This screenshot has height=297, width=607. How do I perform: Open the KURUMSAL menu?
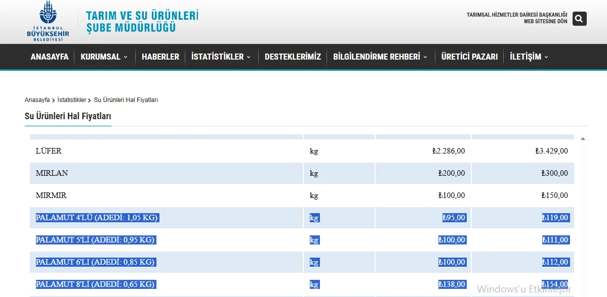click(x=101, y=57)
